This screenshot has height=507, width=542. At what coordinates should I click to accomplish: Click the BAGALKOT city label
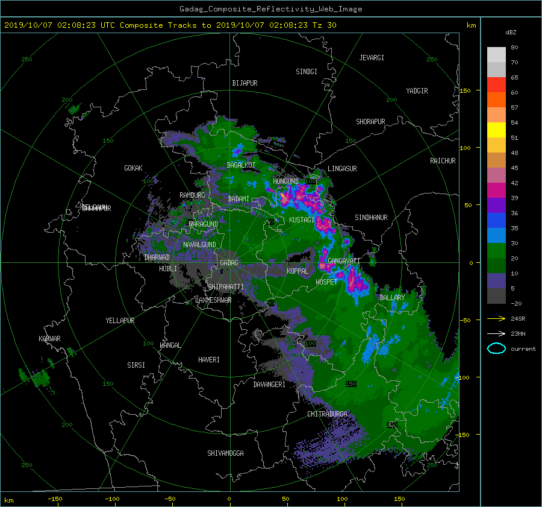tap(241, 165)
